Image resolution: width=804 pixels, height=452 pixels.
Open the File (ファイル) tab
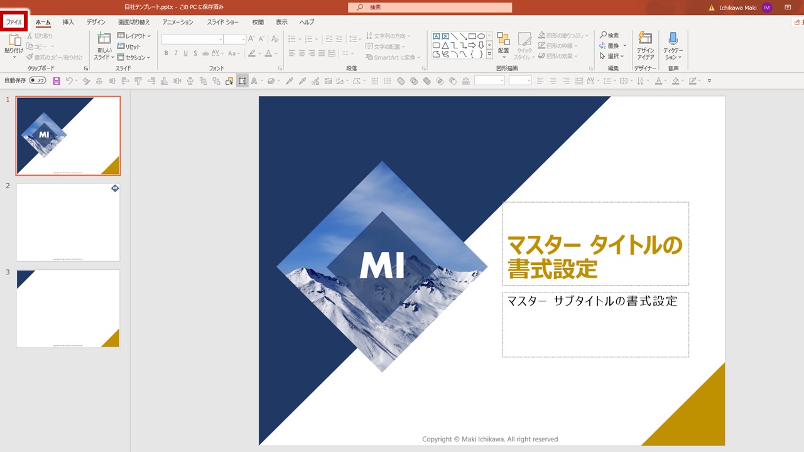point(14,22)
